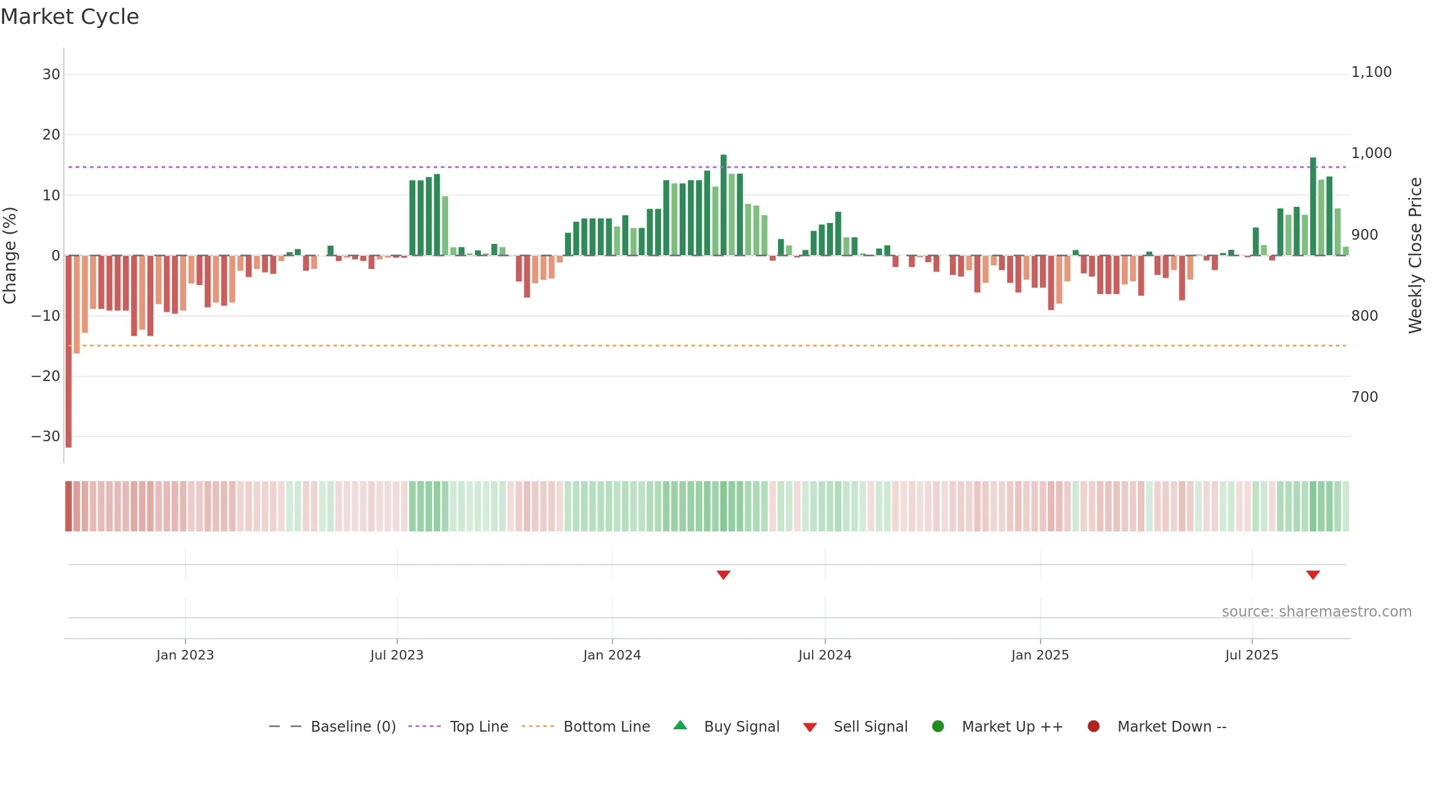Click the Market Cycle chart title
1432x805 pixels.
coord(70,17)
